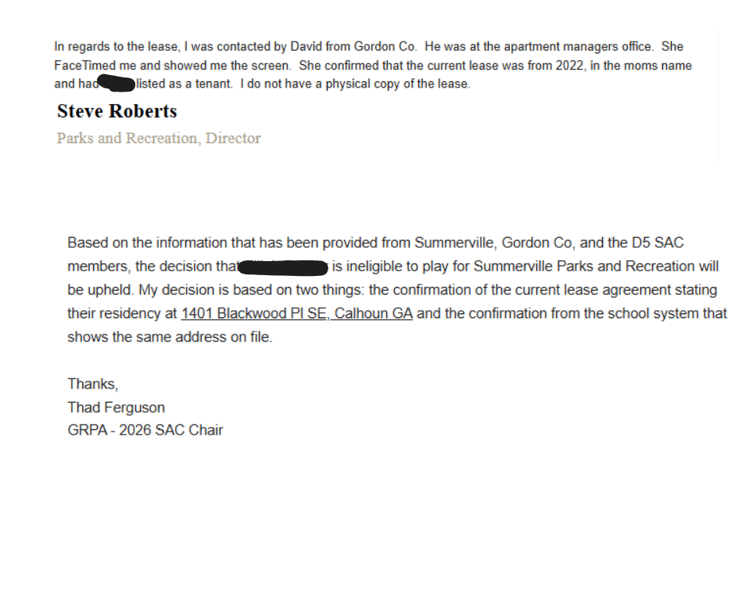
Task: Click the Thad Ferguson signature line
Action: [116, 407]
